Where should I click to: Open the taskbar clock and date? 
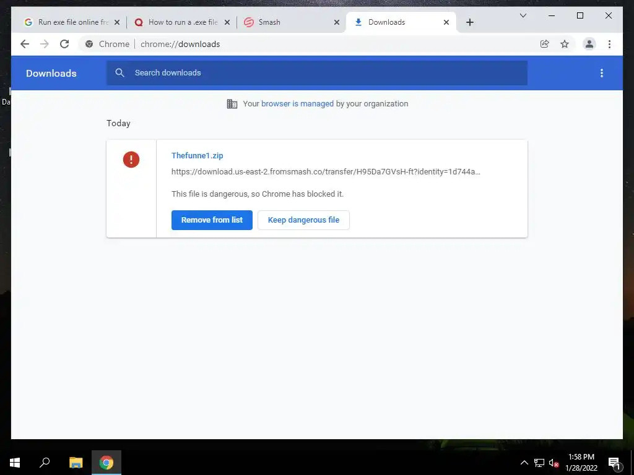pos(581,463)
